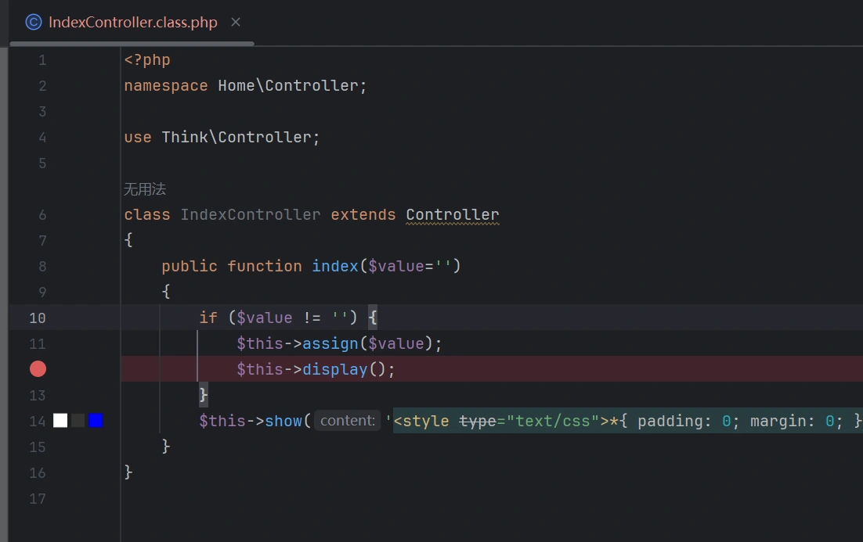Click the show method call on line 14

(x=283, y=421)
